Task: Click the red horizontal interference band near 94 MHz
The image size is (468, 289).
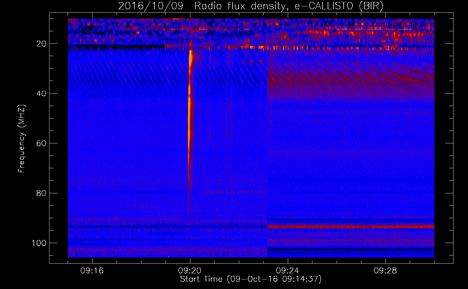Action: pos(351,227)
